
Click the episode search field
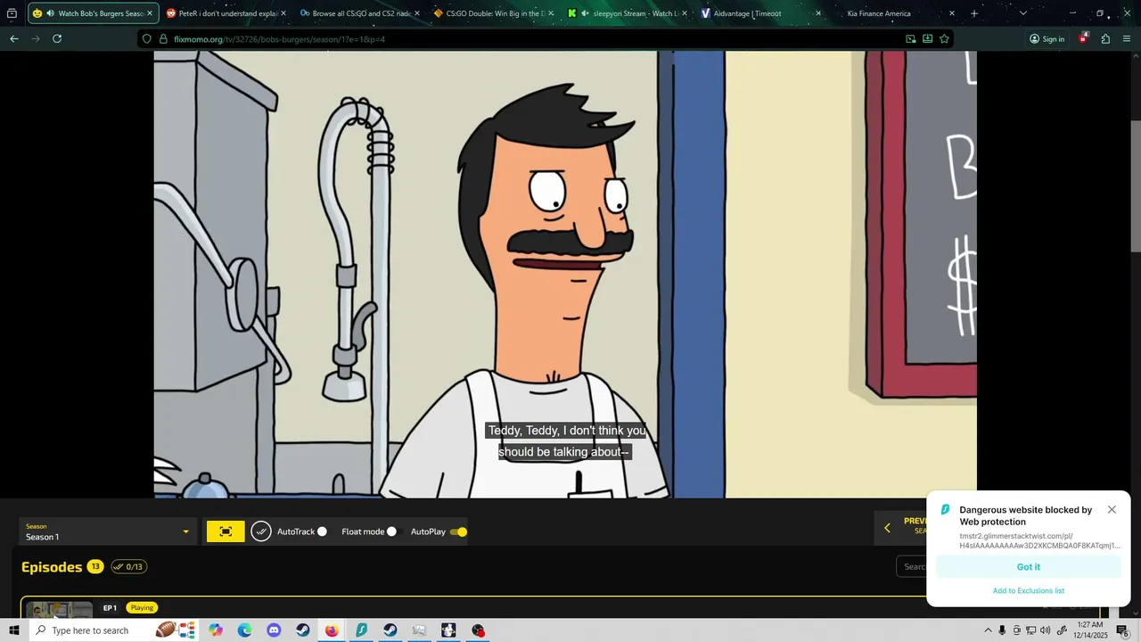pyautogui.click(x=912, y=566)
